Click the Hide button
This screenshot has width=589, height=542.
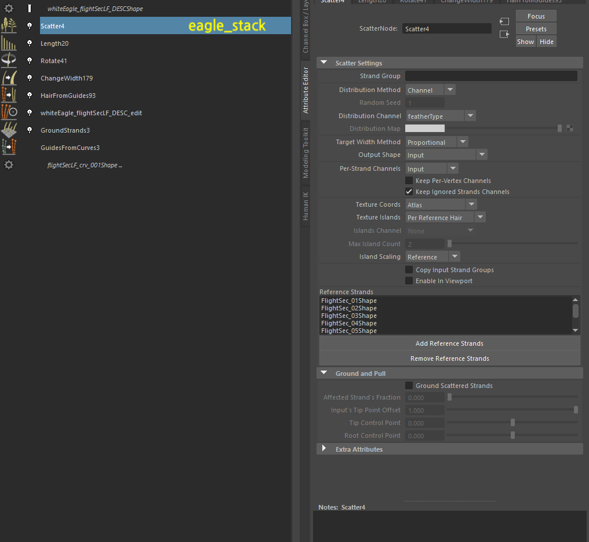(x=547, y=42)
